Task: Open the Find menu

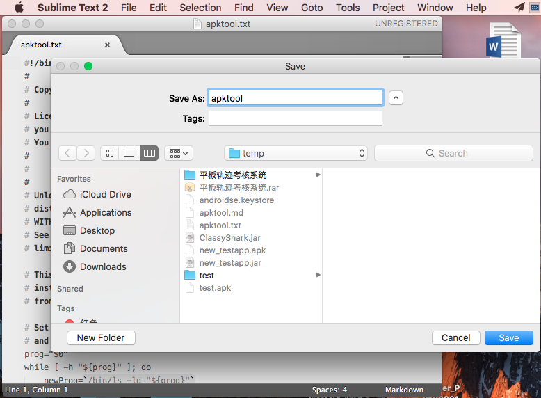Action: 244,8
